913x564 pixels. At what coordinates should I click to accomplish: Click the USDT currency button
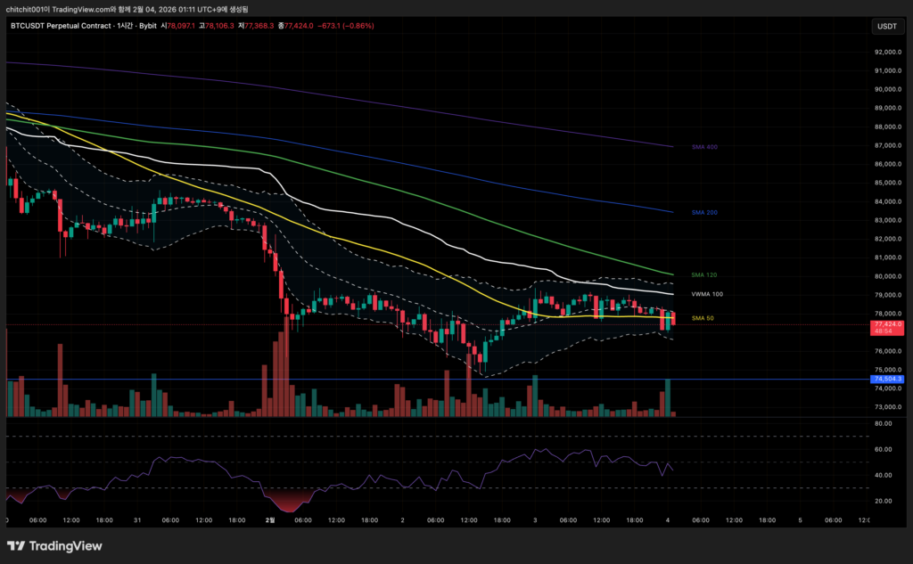point(887,27)
